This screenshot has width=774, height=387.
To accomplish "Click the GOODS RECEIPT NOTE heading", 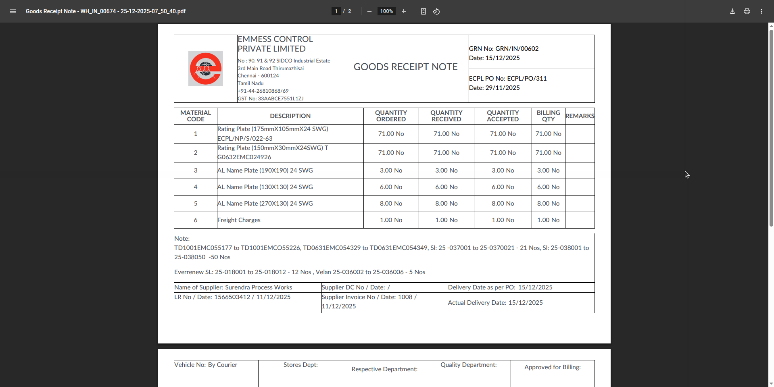I will pyautogui.click(x=405, y=67).
